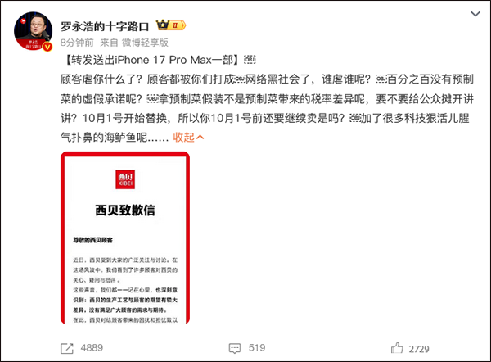The width and height of the screenshot is (491, 362).
Task: Click the gold crown membership badge
Action: [x=163, y=25]
